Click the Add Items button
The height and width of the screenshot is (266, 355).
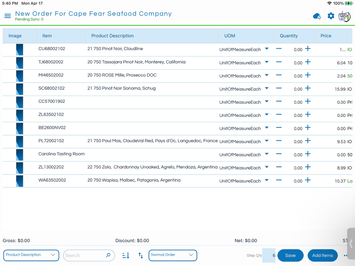point(323,255)
